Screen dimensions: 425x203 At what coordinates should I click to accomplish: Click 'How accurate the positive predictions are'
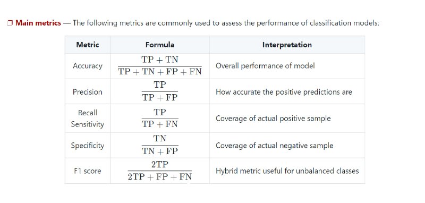284,92
